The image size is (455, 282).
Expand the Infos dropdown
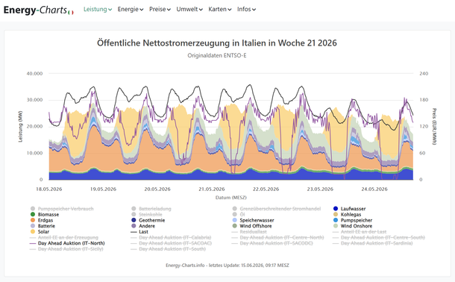246,9
